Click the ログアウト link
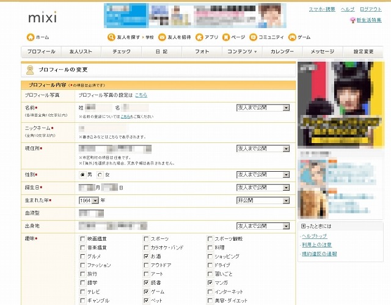Viewport: 391px width, 305px height. [x=371, y=9]
